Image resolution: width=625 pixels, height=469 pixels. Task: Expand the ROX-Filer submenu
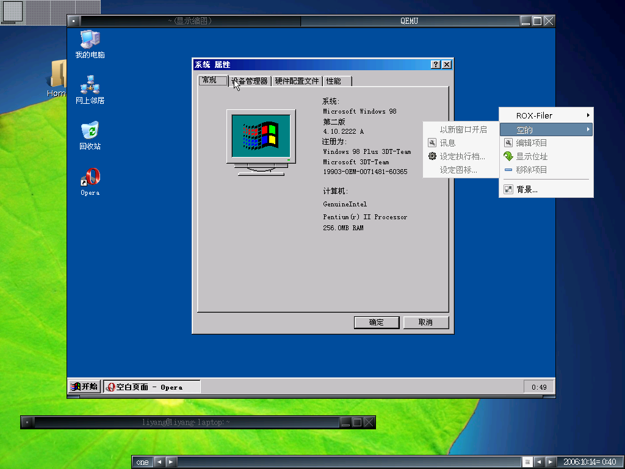546,115
